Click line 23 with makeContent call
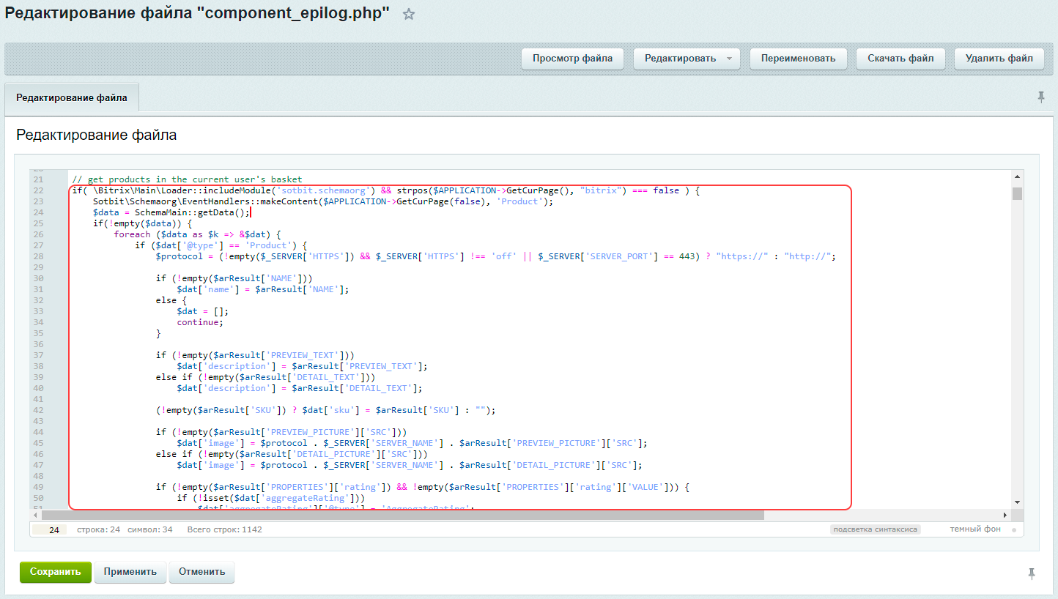 [x=323, y=201]
